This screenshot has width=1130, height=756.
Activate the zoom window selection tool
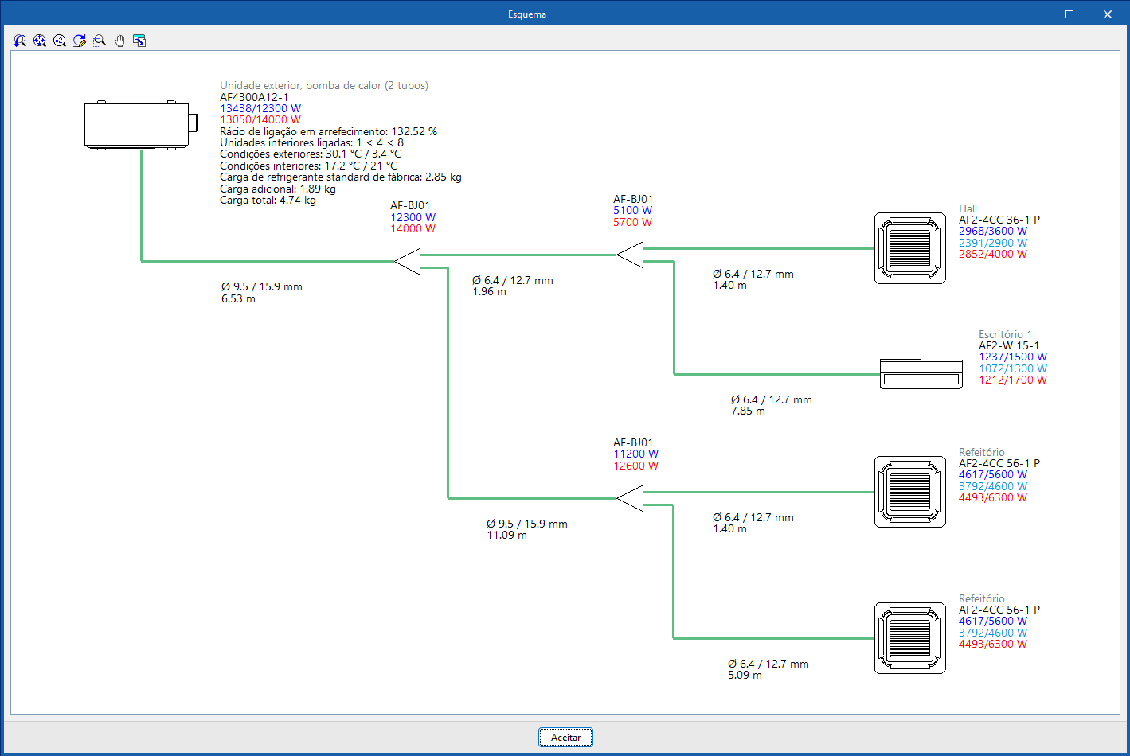[100, 41]
